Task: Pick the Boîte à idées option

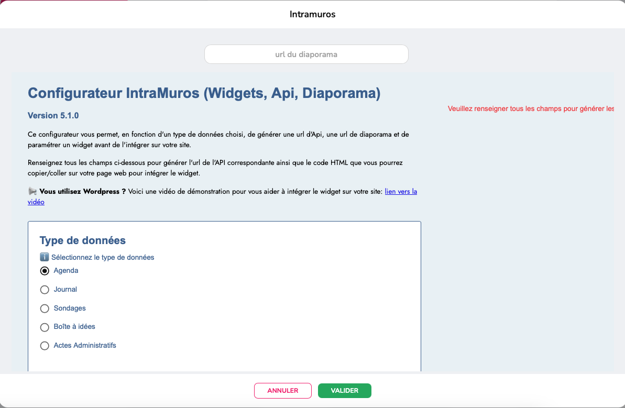Action: point(45,327)
